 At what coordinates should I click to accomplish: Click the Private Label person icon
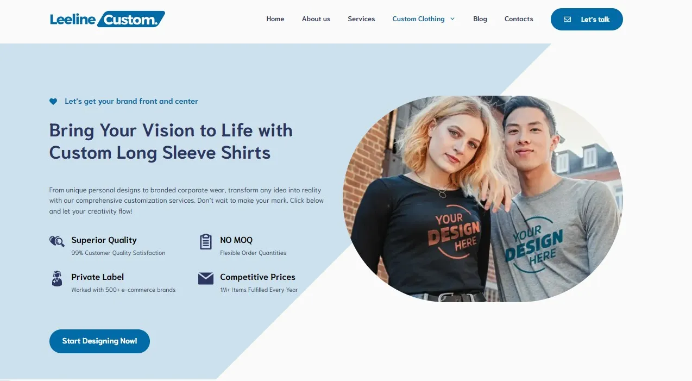coord(56,278)
